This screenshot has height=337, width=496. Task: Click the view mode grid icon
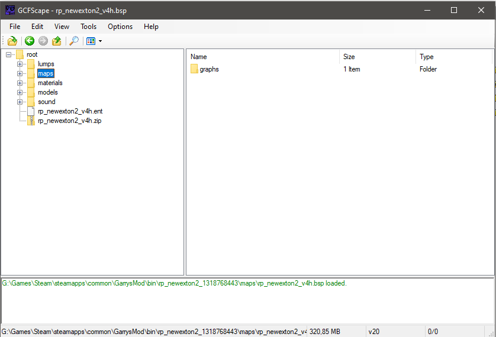91,41
